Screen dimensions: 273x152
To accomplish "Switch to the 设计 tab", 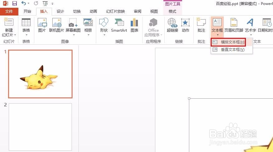I will pos(60,11).
